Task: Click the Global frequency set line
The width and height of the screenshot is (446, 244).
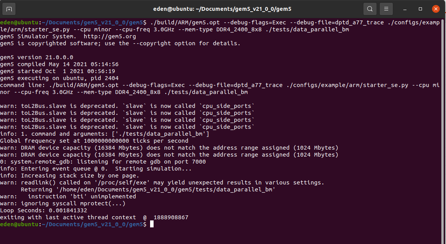Action: [94, 141]
